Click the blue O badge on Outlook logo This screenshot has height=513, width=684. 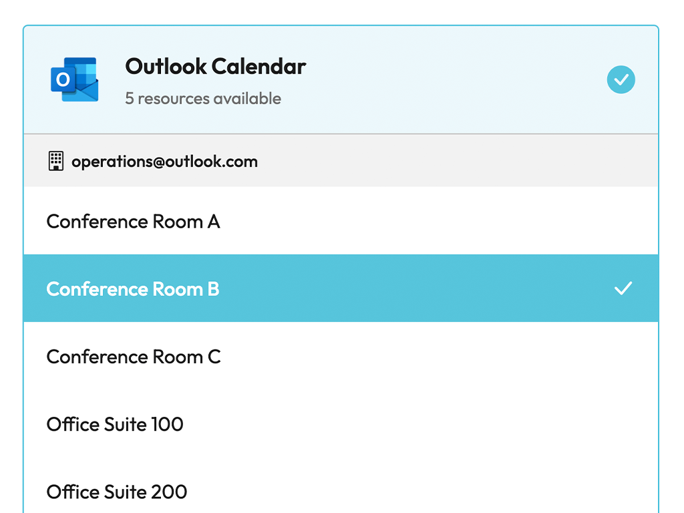point(63,79)
